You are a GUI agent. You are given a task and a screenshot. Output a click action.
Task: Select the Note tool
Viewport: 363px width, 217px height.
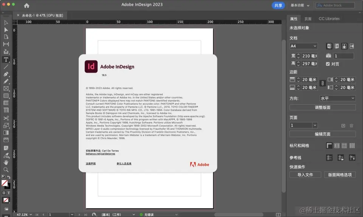[6, 148]
